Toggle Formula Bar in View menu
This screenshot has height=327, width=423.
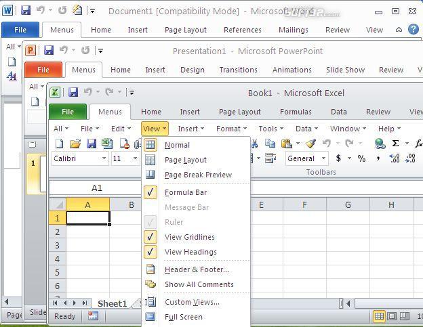[x=196, y=192]
